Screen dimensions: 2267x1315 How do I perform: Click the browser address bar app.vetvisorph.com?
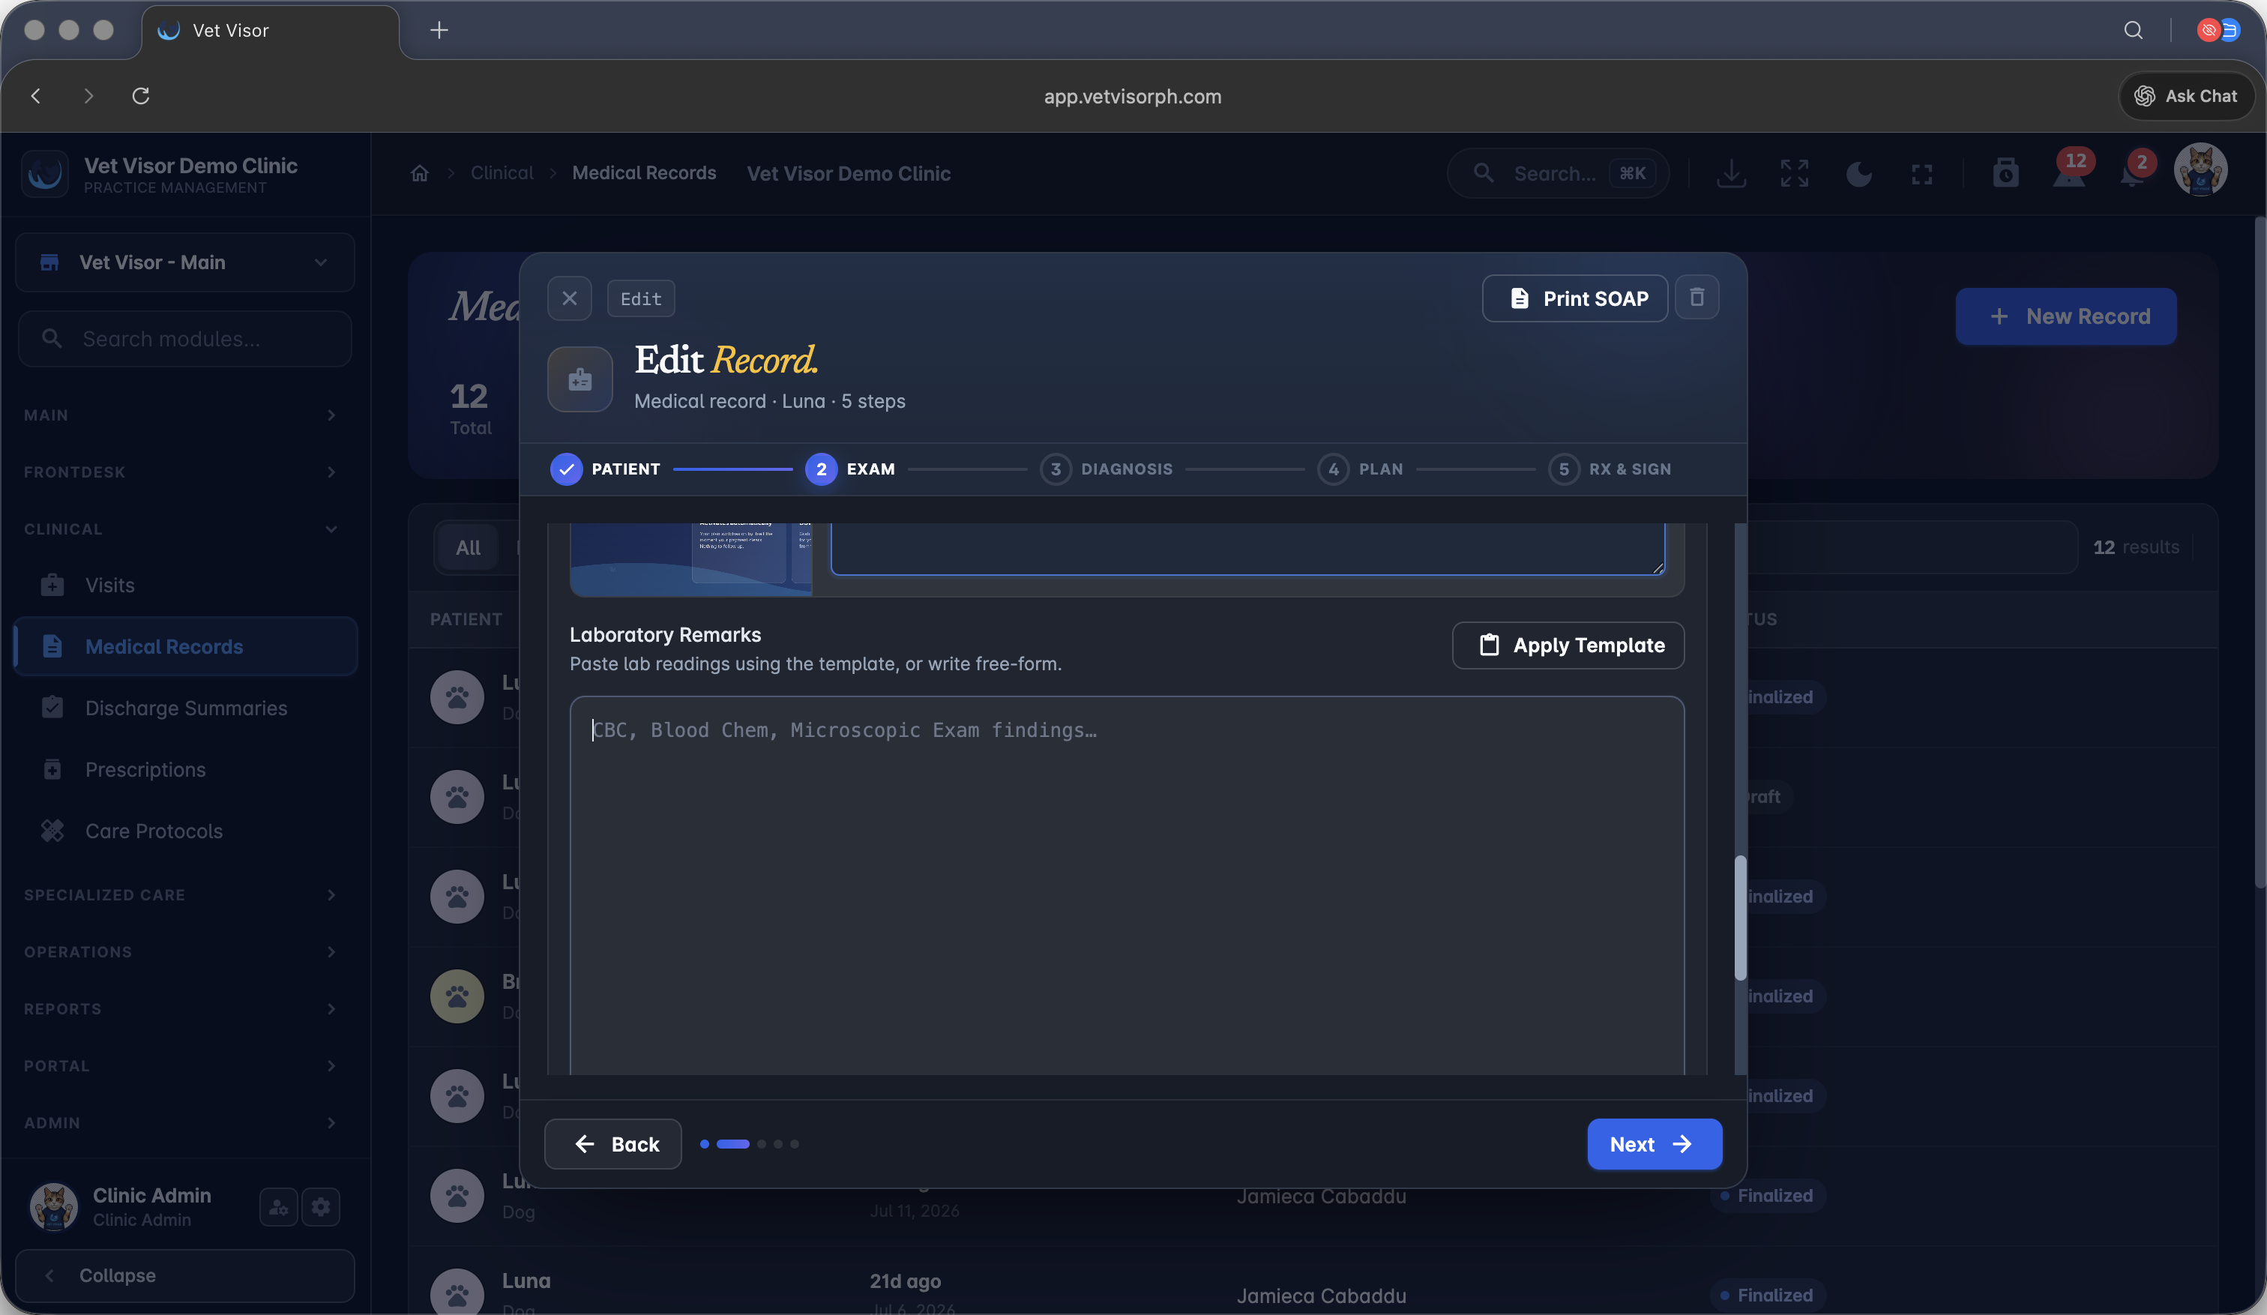point(1133,96)
